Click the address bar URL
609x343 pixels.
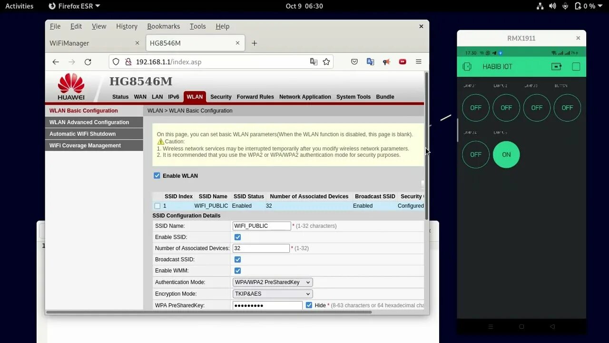tap(169, 62)
